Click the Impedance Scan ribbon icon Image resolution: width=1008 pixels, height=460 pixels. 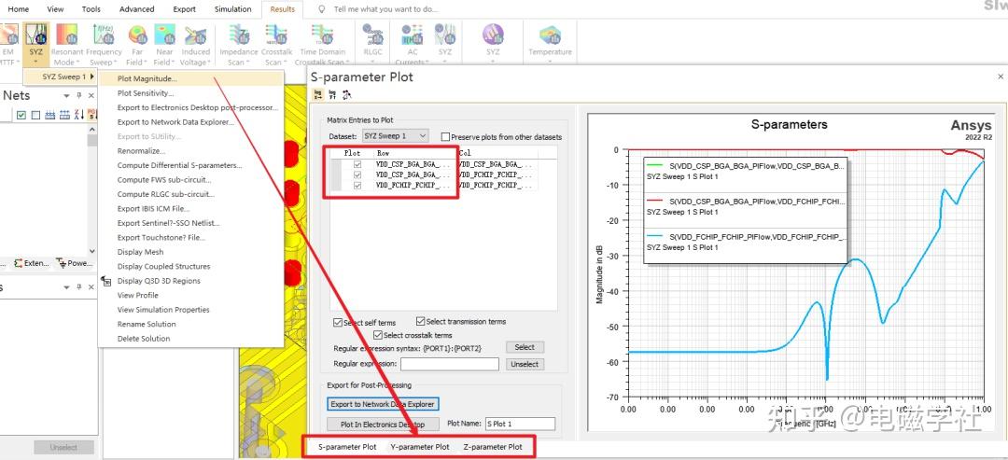239,35
